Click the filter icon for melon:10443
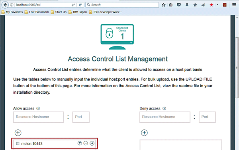 pyautogui.click(x=80, y=143)
